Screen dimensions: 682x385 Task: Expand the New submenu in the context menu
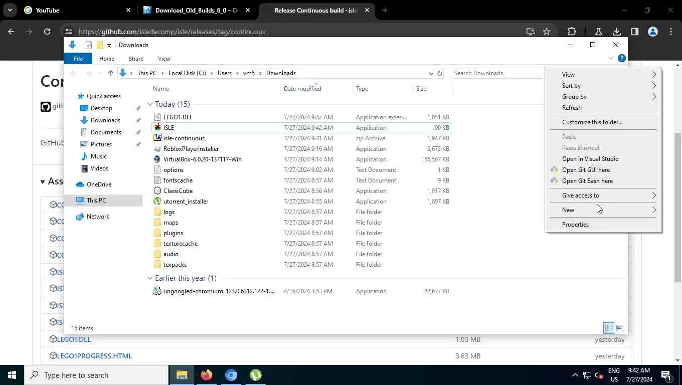tap(603, 210)
